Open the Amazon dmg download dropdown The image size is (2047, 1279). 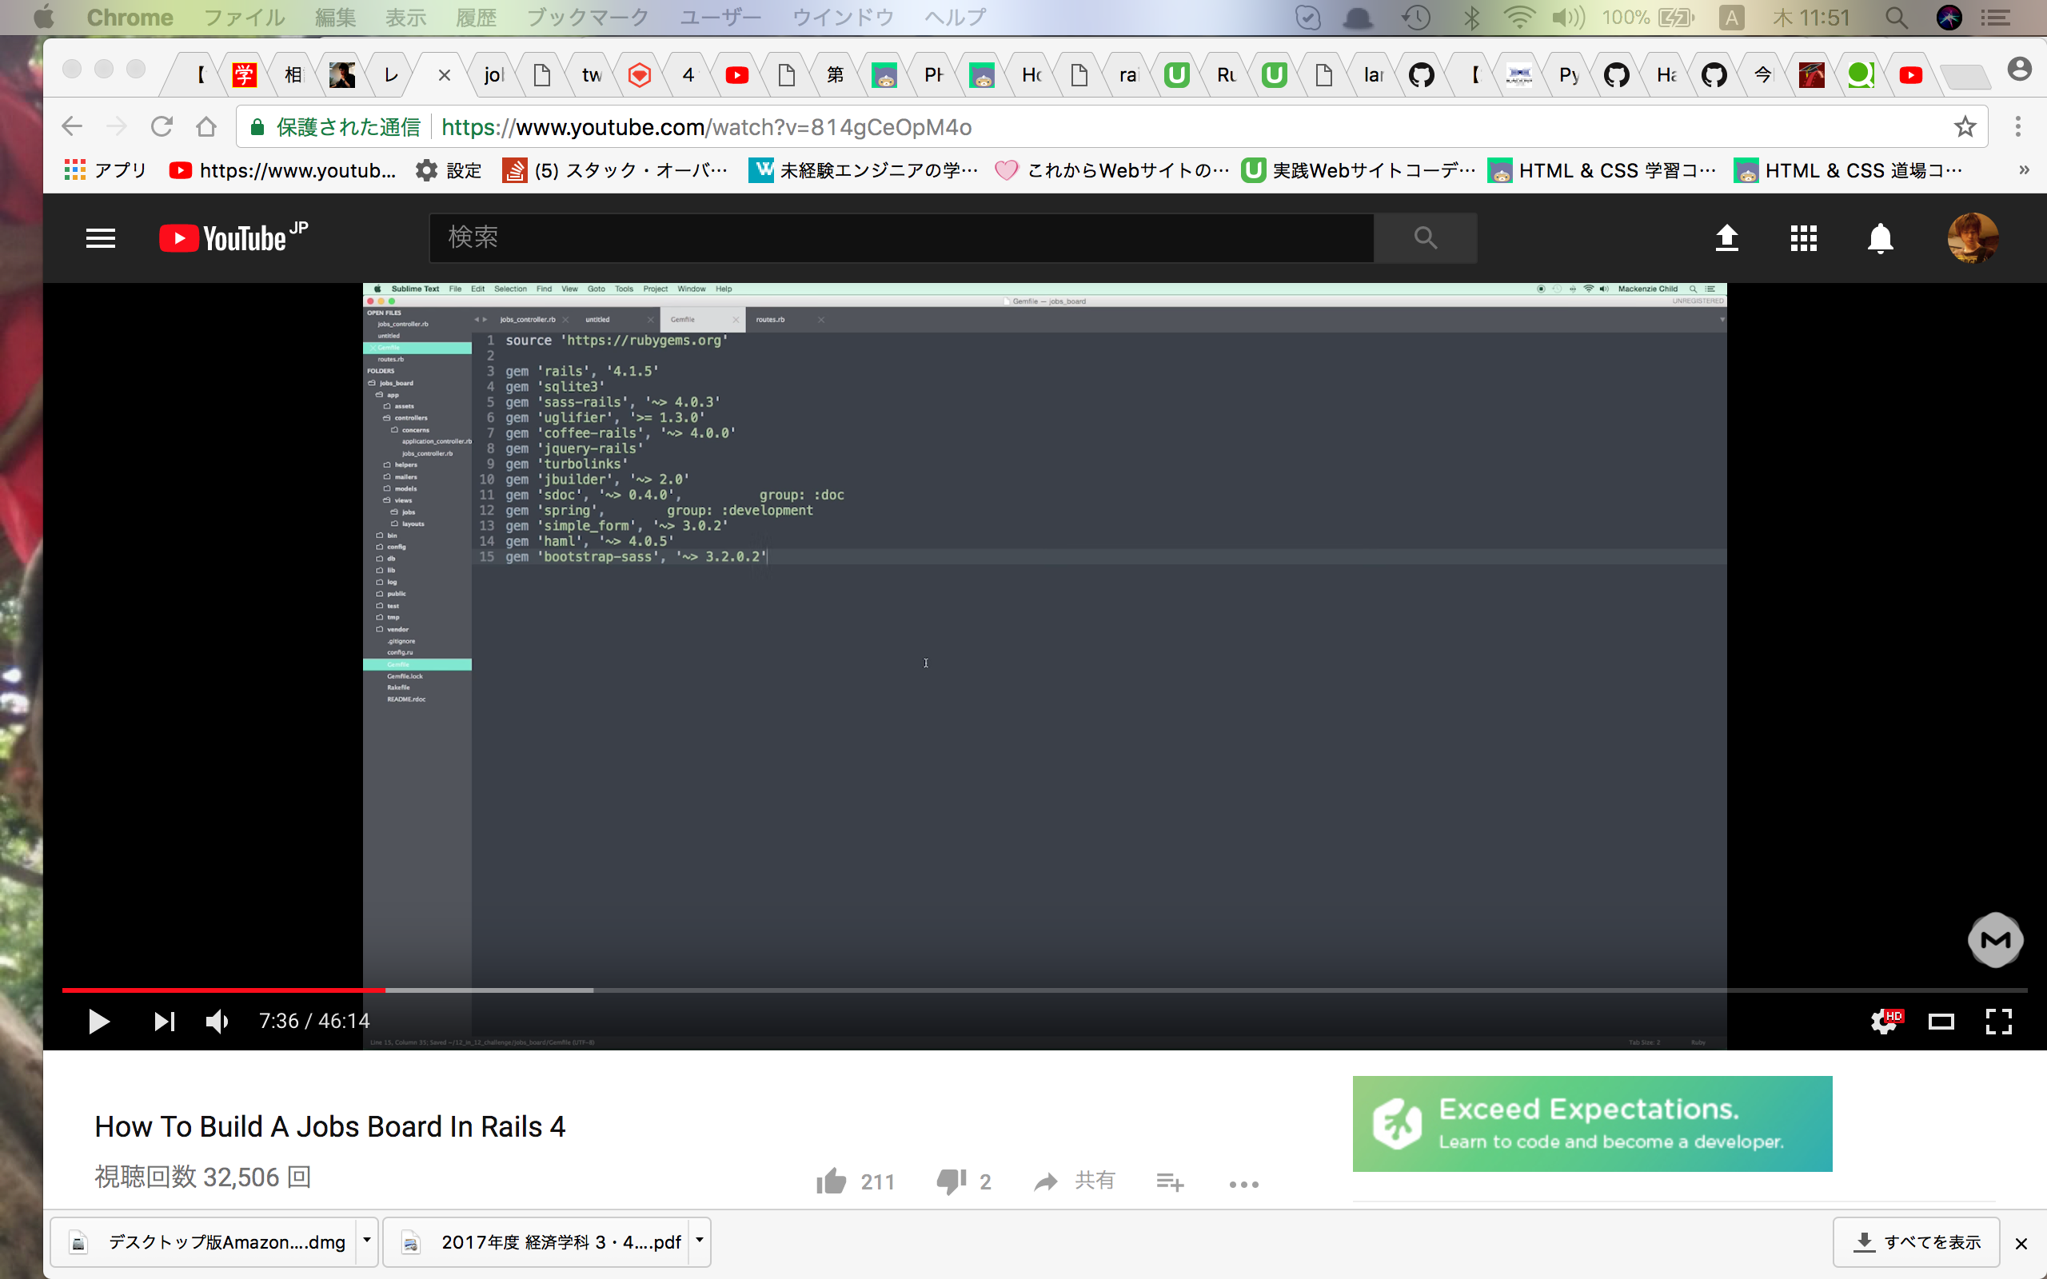[367, 1241]
